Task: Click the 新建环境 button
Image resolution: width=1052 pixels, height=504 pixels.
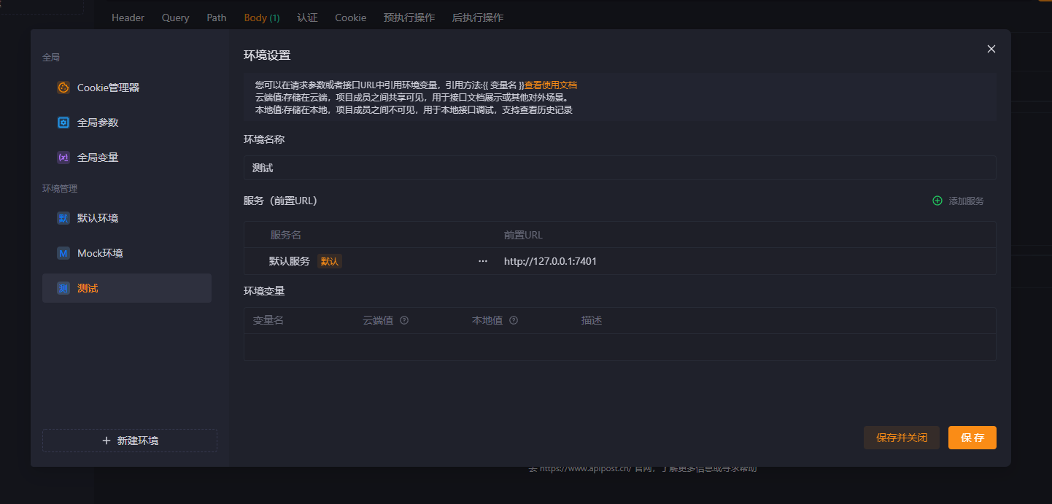Action: (x=130, y=441)
